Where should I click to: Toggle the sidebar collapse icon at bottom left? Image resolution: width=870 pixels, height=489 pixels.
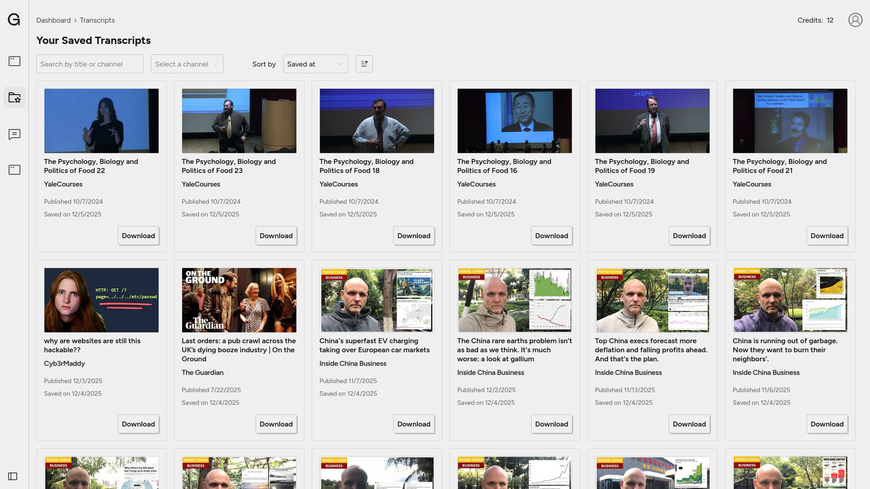click(13, 476)
